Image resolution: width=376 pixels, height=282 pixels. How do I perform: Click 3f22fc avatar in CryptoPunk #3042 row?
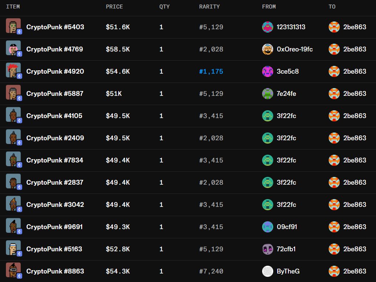coord(268,205)
